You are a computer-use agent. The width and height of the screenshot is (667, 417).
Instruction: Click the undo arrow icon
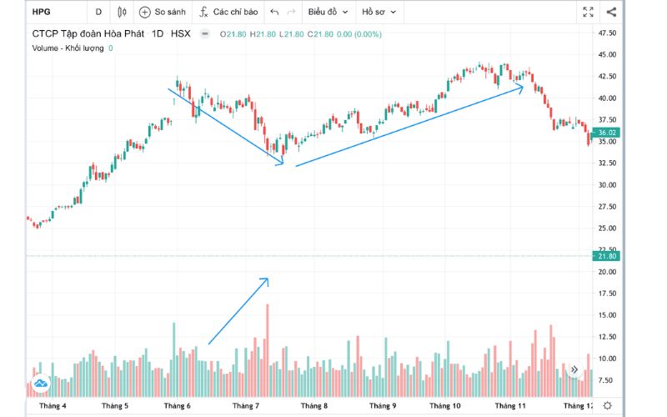(274, 13)
